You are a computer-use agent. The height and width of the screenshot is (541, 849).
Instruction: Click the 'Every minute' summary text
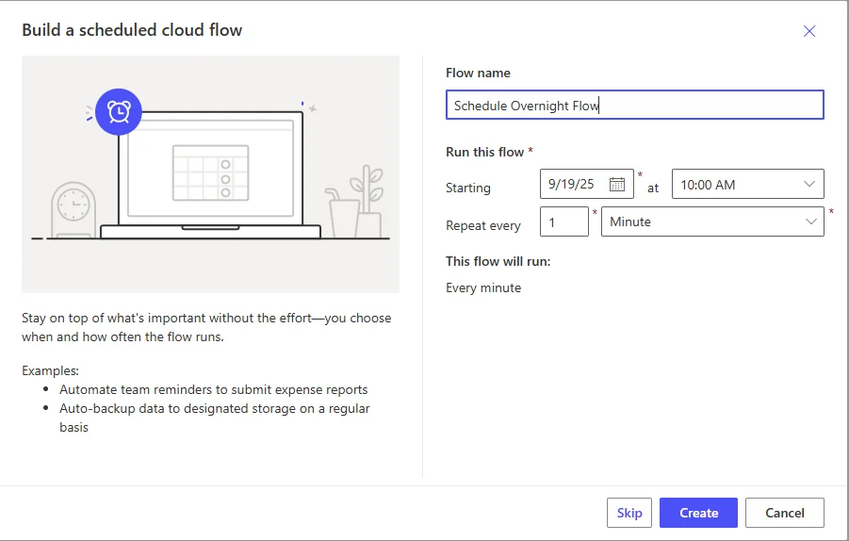point(483,288)
